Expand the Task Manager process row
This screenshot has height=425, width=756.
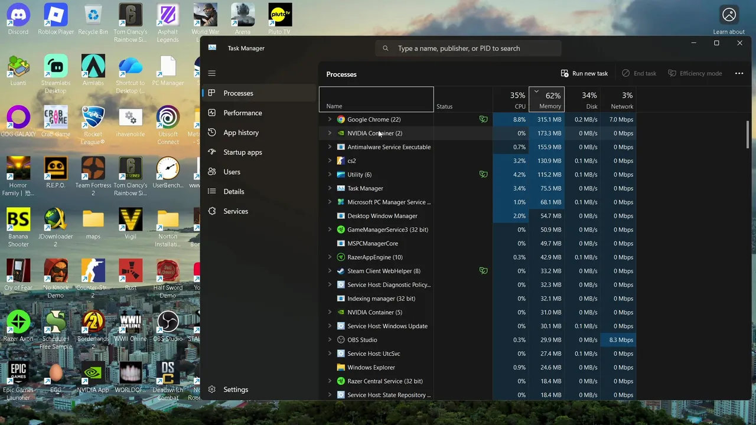point(330,188)
